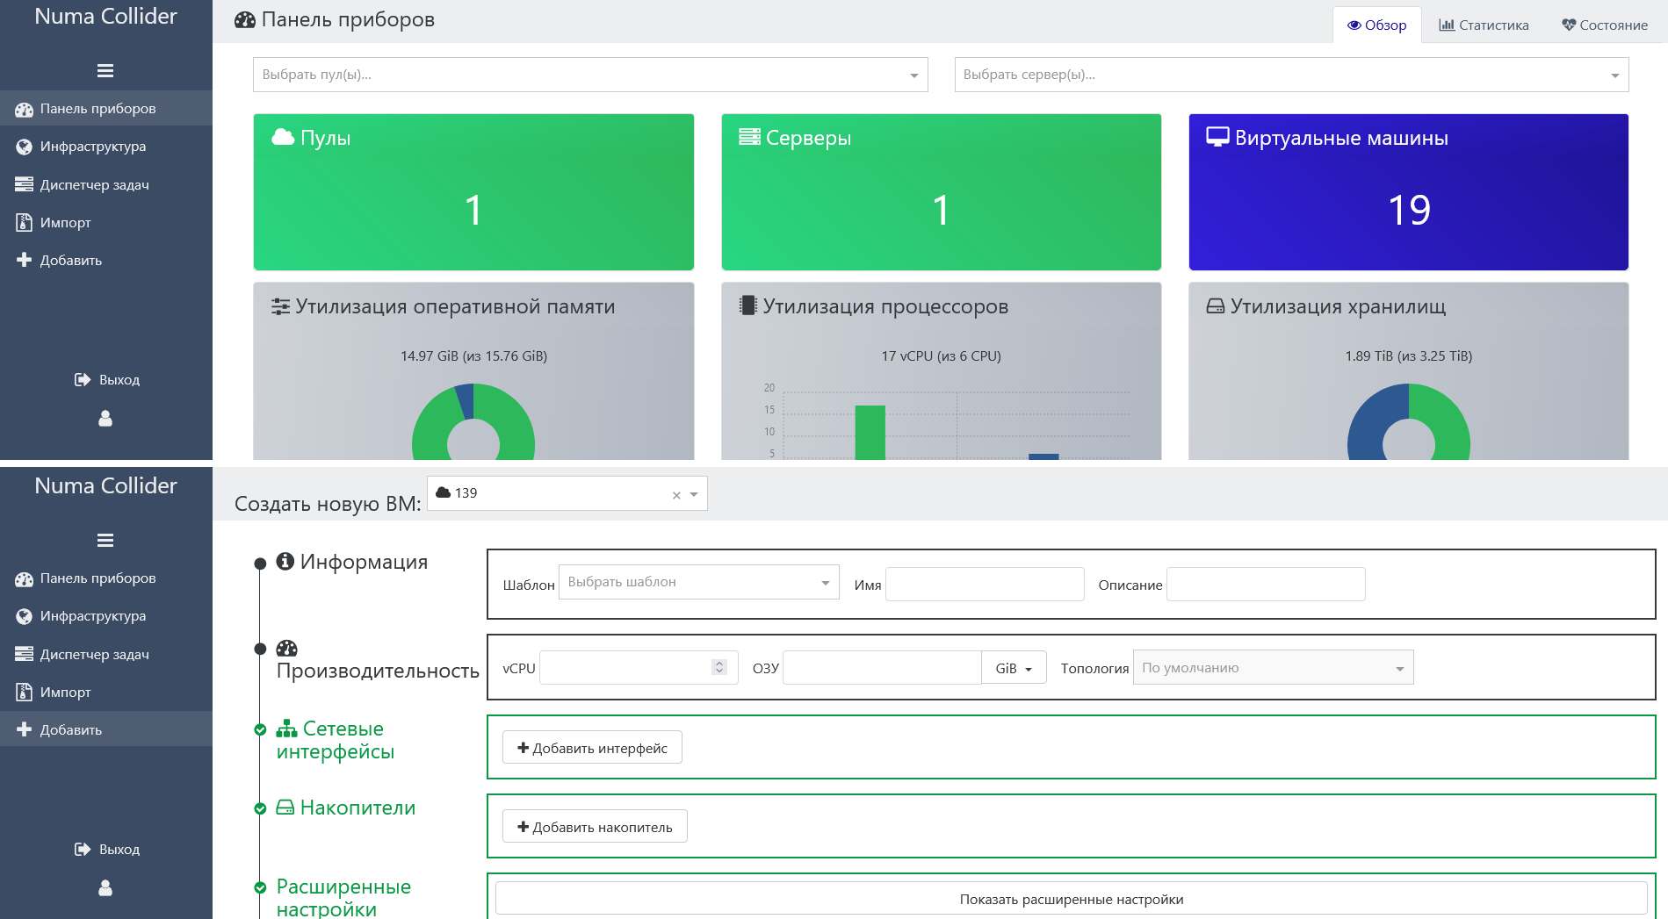
Task: Open pool 139 dropdown arrow
Action: pyautogui.click(x=694, y=494)
